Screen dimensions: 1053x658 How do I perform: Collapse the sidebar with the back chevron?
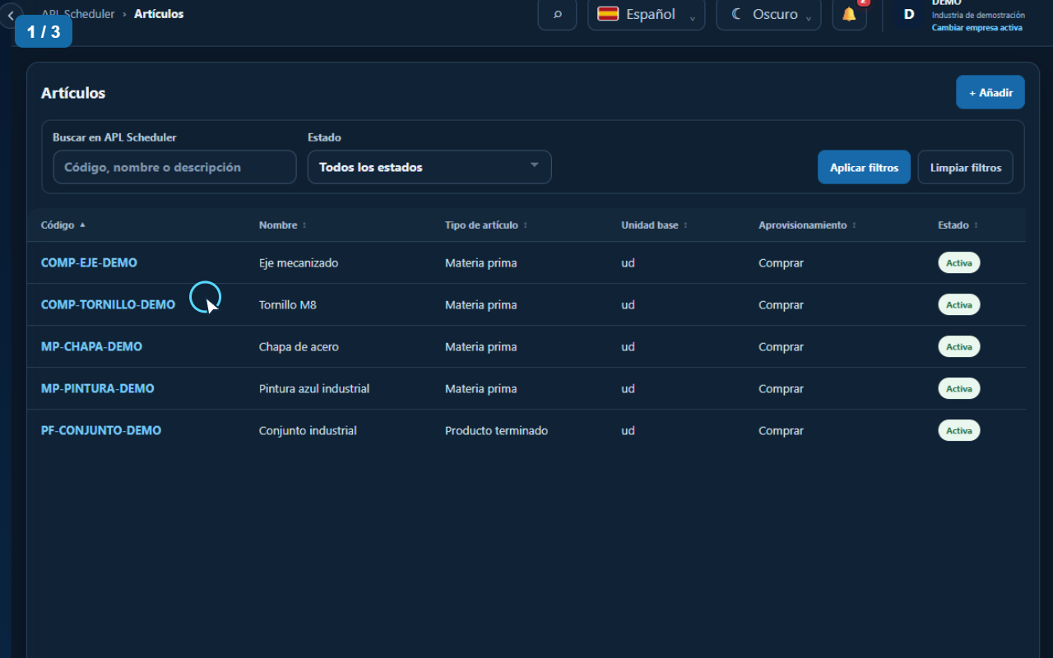10,15
